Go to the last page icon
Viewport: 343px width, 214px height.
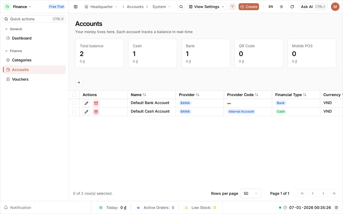334,194
